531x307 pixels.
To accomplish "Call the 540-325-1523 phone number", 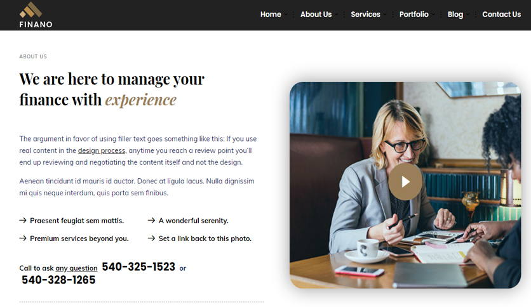I will pos(138,267).
